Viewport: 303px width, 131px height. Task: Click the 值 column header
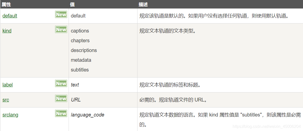tap(73, 4)
